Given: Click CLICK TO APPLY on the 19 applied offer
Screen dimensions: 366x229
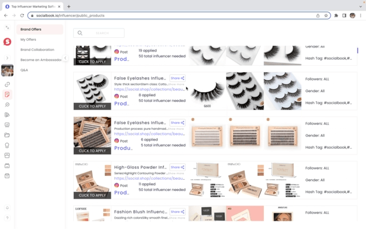Looking at the screenshot, I should click(x=92, y=62).
